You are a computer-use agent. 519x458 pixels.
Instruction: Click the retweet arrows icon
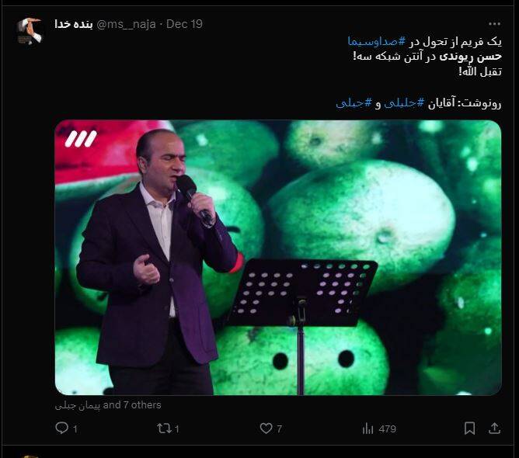pos(164,429)
